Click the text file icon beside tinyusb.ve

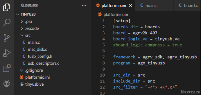(x=22, y=84)
